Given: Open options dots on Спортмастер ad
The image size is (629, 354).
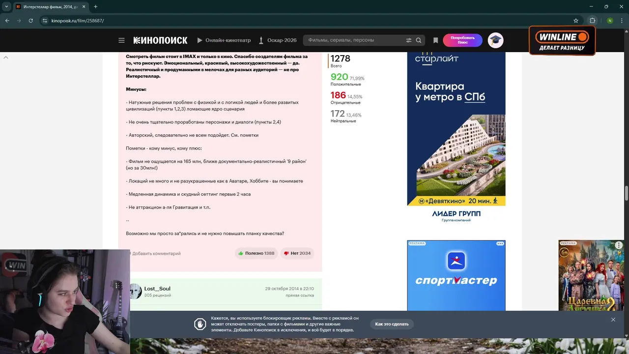Looking at the screenshot, I should pos(500,244).
